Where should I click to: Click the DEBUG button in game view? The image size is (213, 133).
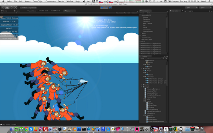pyautogui.click(x=9, y=28)
